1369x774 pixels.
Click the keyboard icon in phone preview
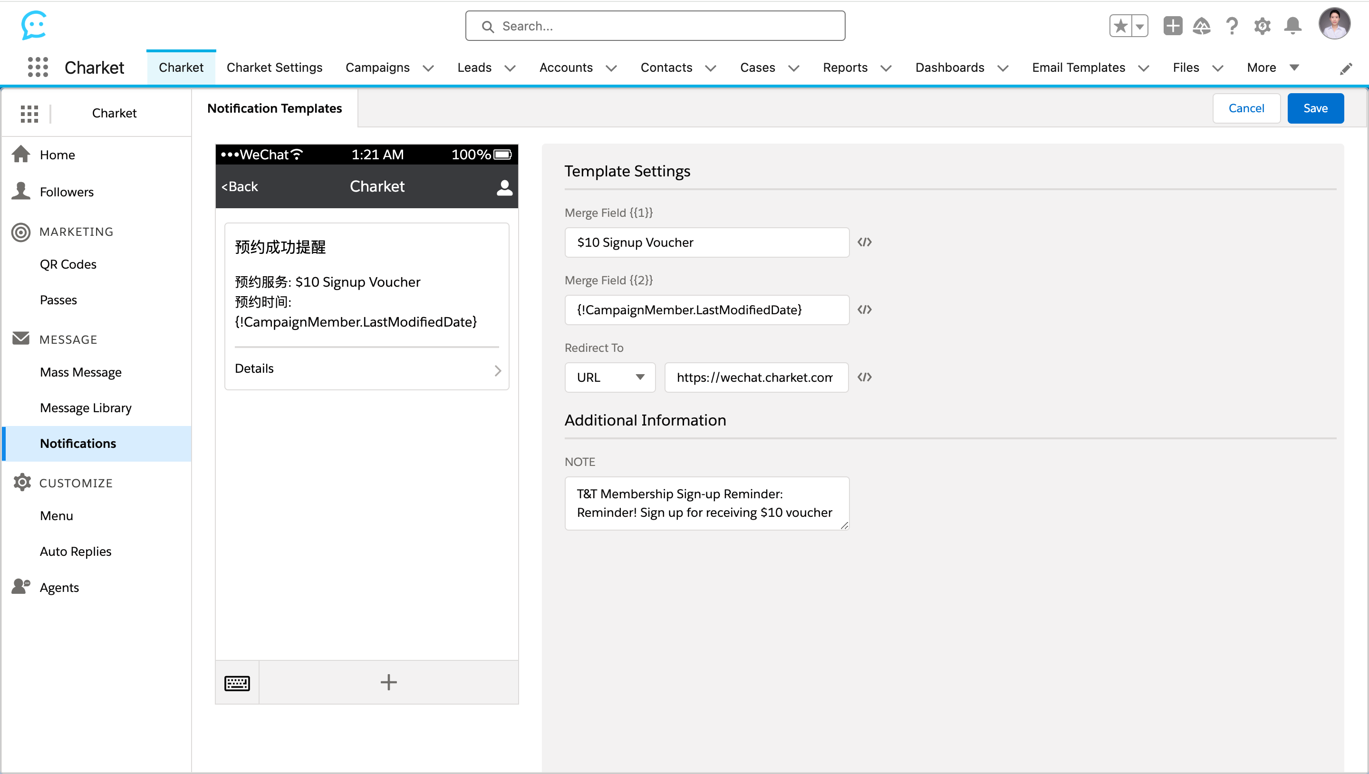237,683
